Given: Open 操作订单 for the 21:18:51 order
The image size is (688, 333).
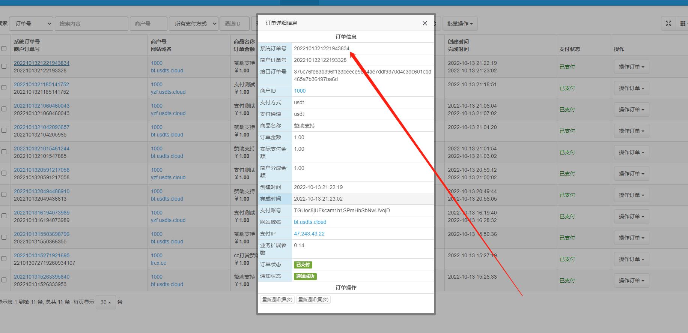Looking at the screenshot, I should coord(631,88).
